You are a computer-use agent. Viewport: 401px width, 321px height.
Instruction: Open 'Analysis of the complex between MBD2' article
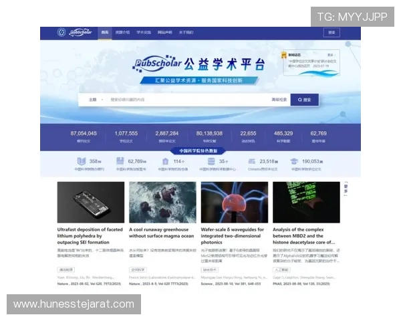304,236
